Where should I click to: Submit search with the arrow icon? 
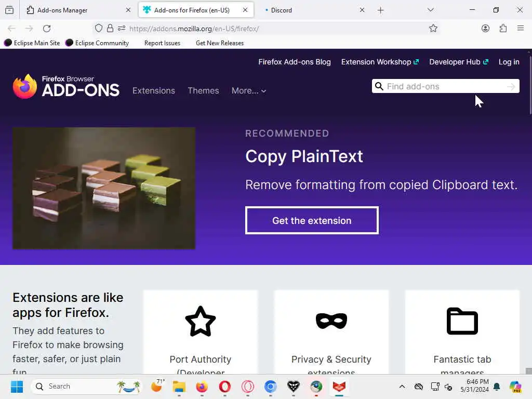click(511, 87)
